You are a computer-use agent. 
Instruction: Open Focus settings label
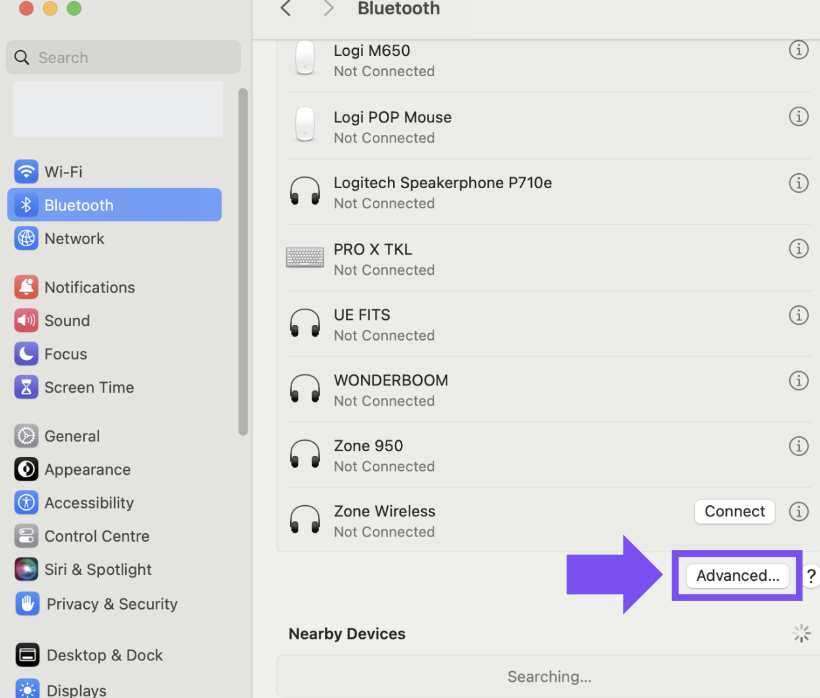(66, 354)
